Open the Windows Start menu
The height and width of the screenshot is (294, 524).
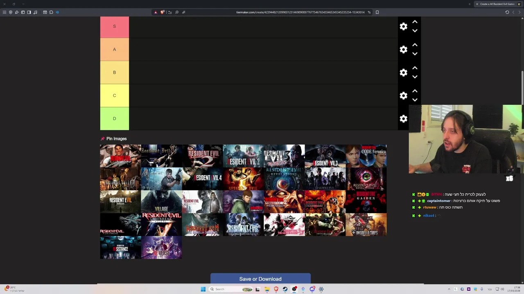(203, 289)
